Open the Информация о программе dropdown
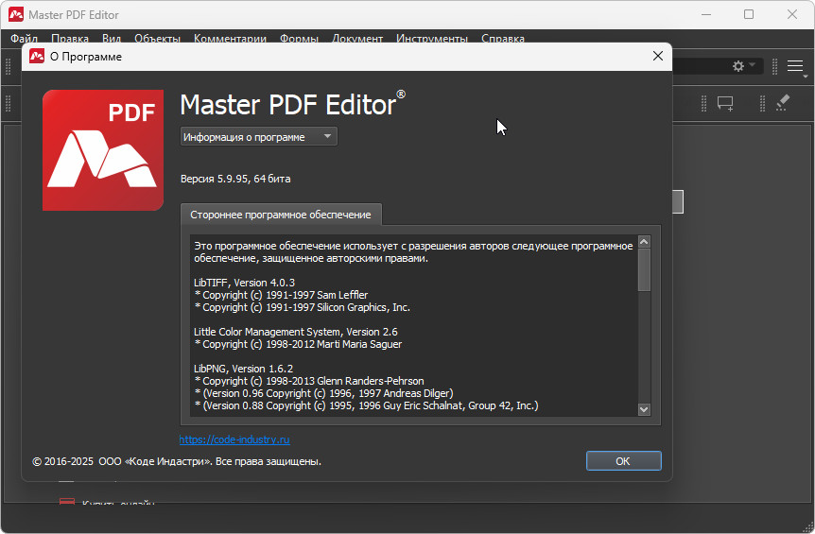Viewport: 815px width, 534px height. (258, 136)
